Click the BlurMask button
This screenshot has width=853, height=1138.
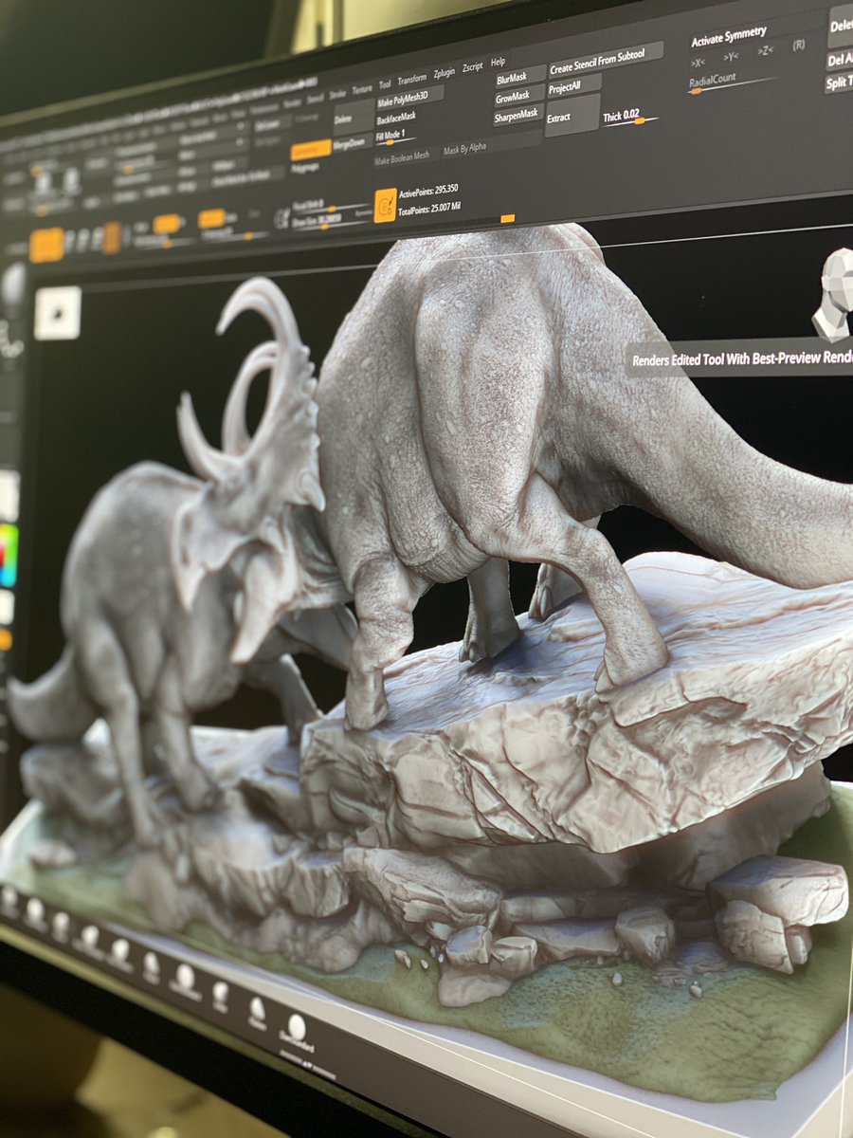pos(518,78)
